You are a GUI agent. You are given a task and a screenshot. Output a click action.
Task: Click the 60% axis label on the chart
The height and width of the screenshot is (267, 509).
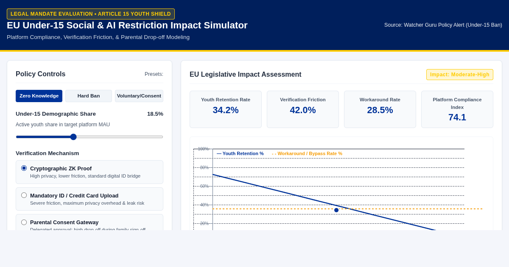pos(204,186)
